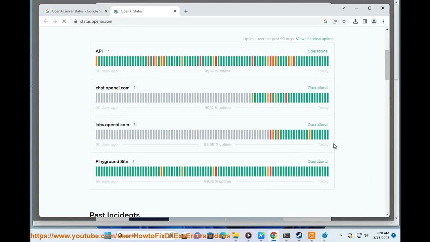Click the blue lightning app icon in taskbar

point(261,235)
